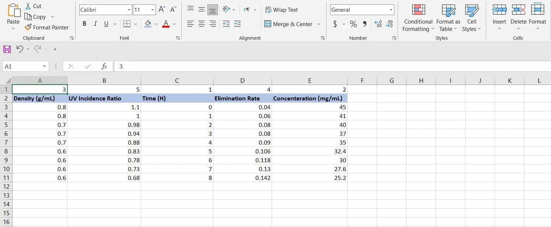Open the Fill Color dropdown arrow
The image size is (551, 227).
click(x=156, y=24)
